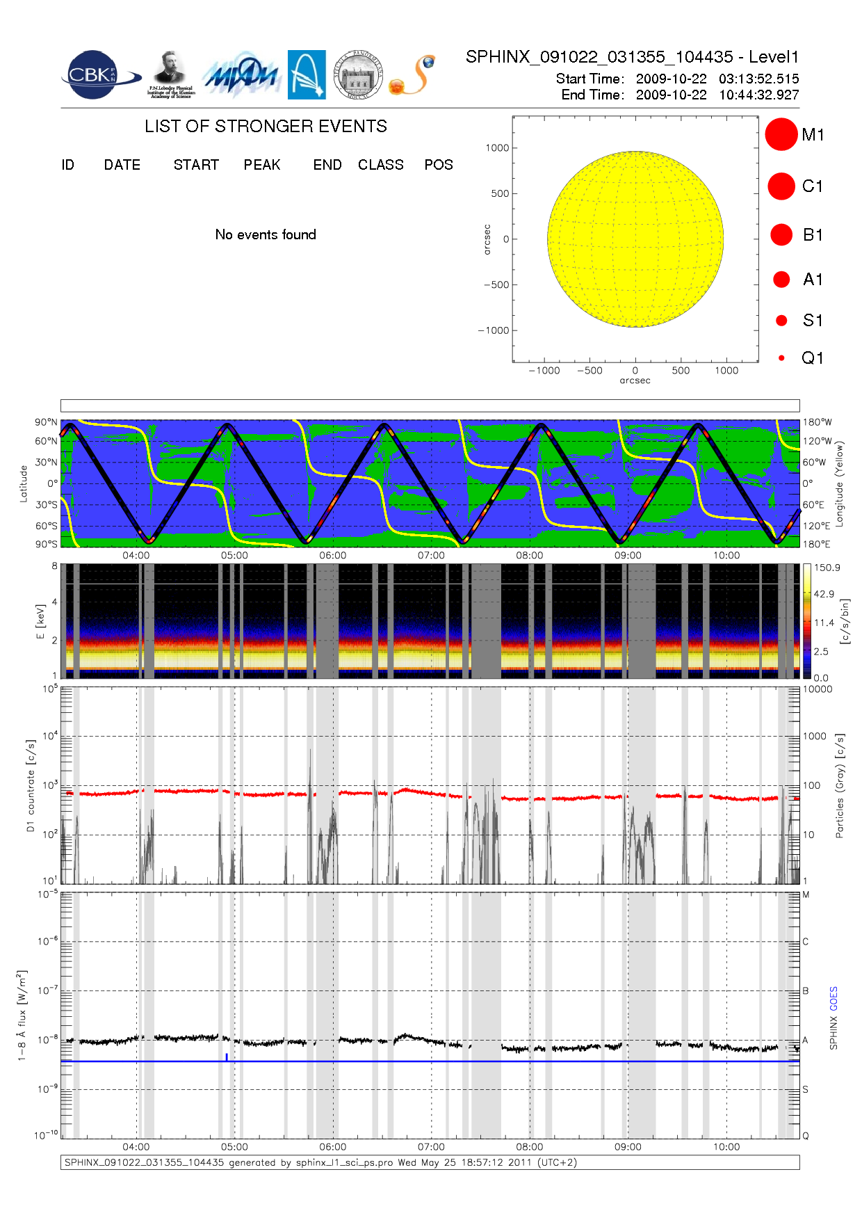
Task: Select the C1 red legend circle
Action: pos(781,186)
